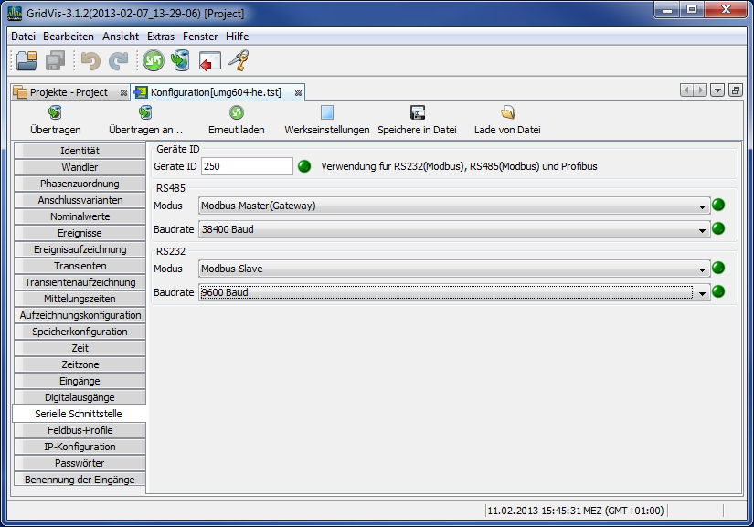The image size is (754, 527).
Task: Open the 38400 Baud dropdown
Action: tap(700, 229)
